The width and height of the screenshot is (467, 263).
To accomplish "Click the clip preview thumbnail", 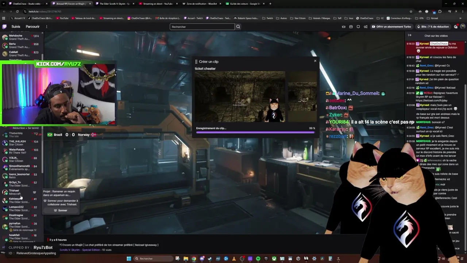I will (x=240, y=96).
